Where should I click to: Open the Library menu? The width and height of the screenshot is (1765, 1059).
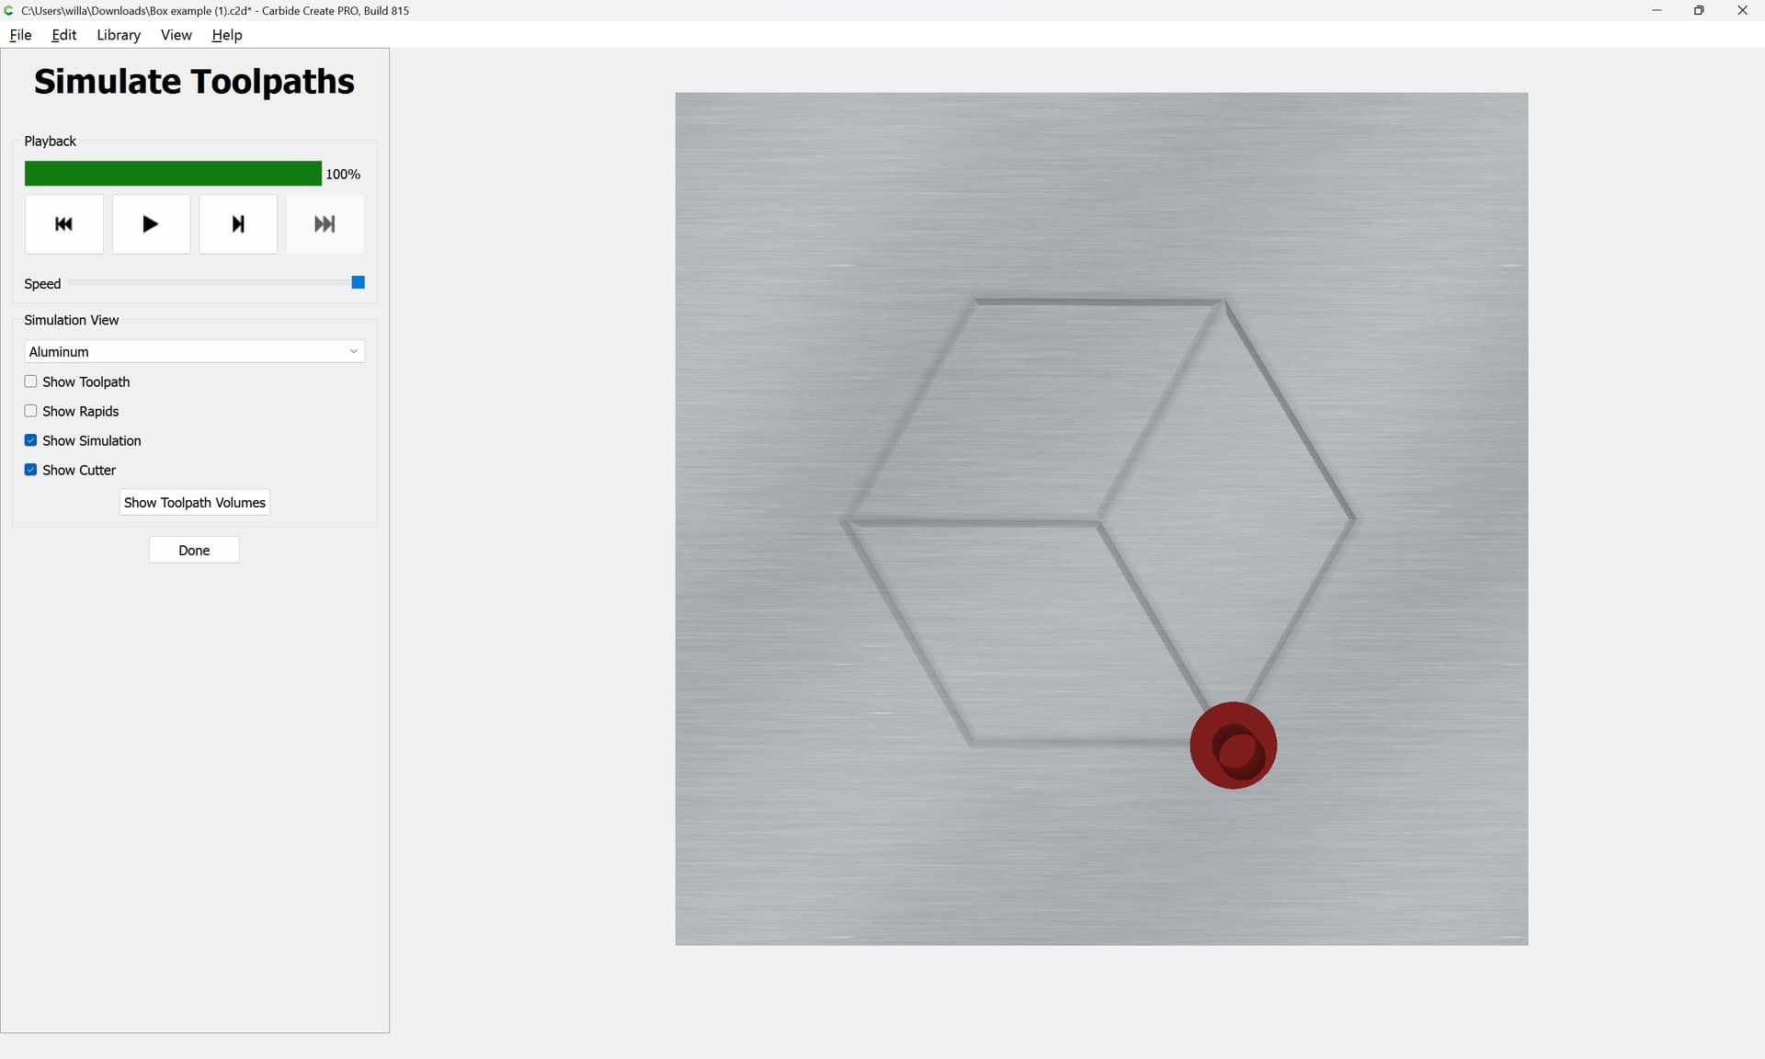pos(119,35)
